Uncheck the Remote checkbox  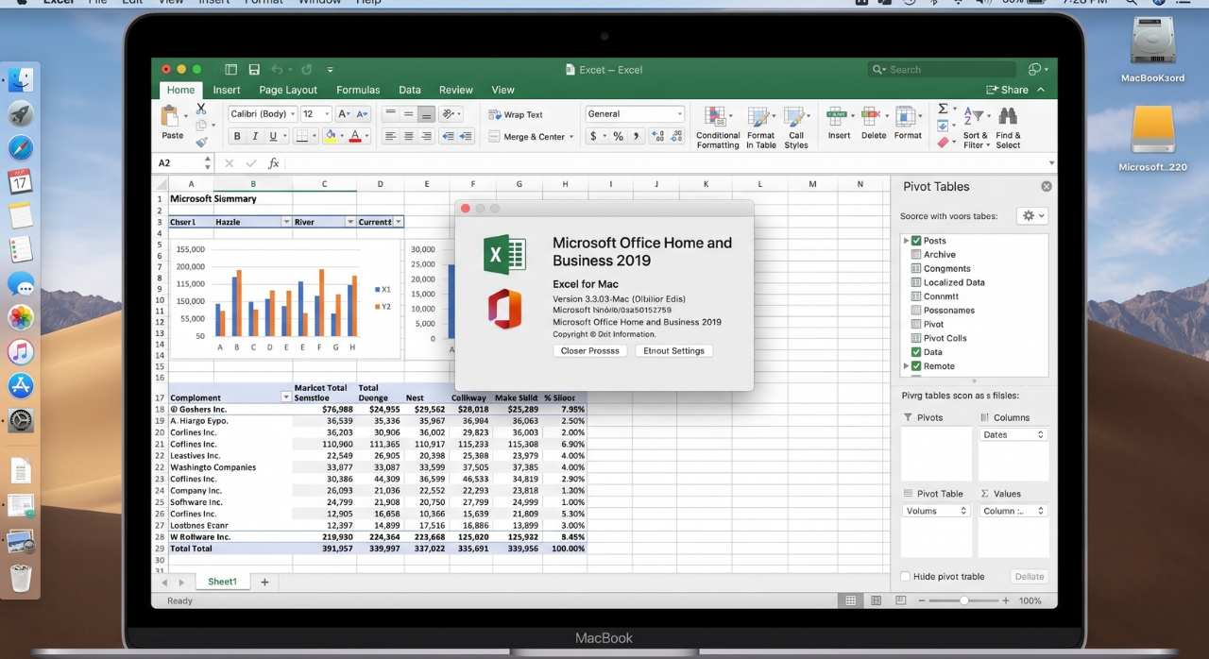point(916,366)
